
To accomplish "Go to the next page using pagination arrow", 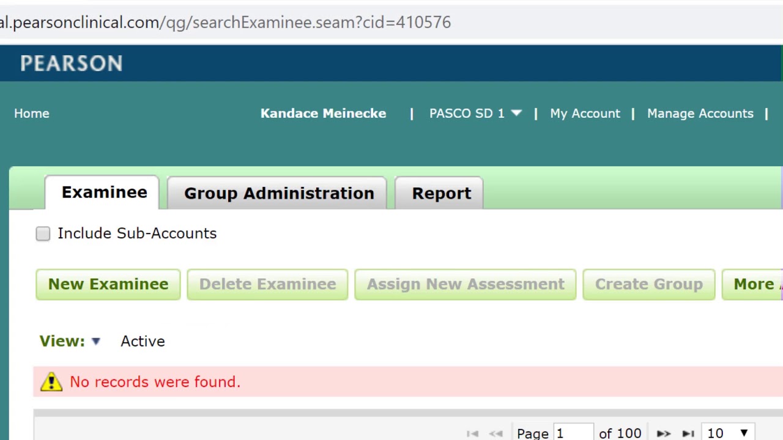I will [664, 433].
